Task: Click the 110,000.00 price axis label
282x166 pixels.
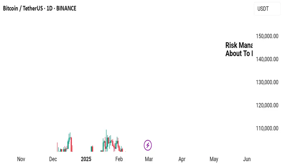Action: pos(267,128)
